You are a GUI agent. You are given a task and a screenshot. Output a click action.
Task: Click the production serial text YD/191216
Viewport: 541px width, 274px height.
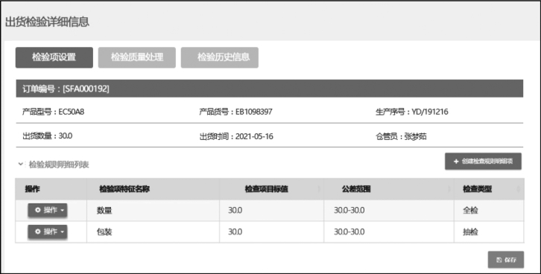point(430,112)
